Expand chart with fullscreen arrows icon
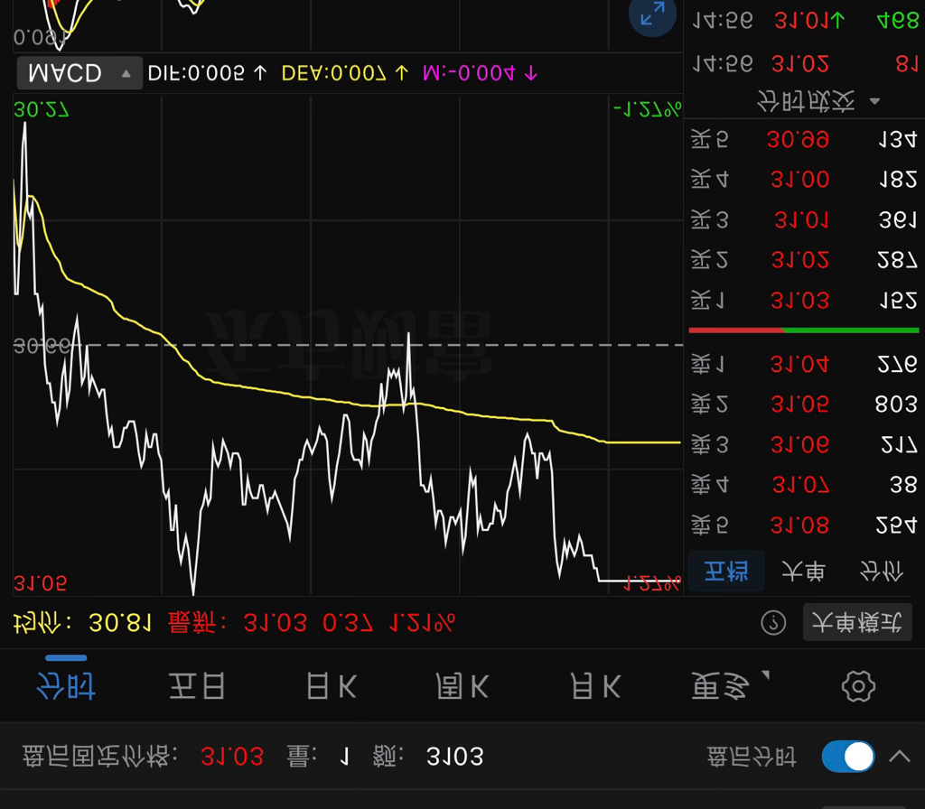925x809 pixels. pyautogui.click(x=652, y=14)
